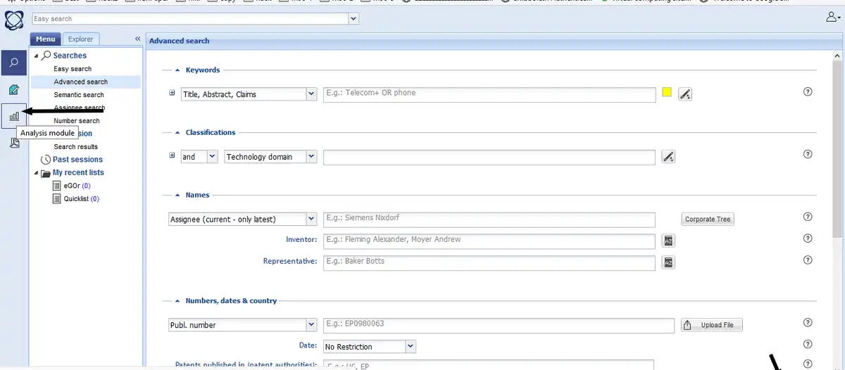Image resolution: width=845 pixels, height=370 pixels.
Task: Open the 'and' operator dropdown
Action: pyautogui.click(x=213, y=157)
